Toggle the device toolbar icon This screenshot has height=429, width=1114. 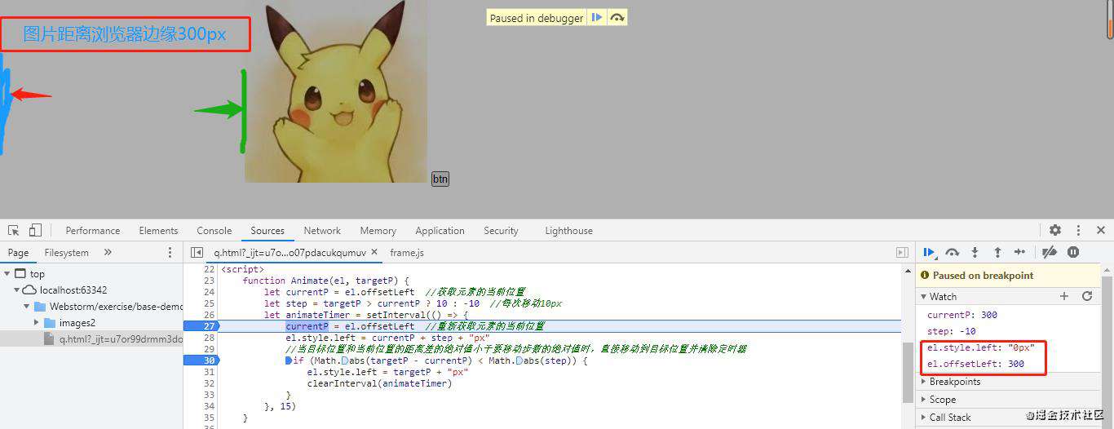35,230
